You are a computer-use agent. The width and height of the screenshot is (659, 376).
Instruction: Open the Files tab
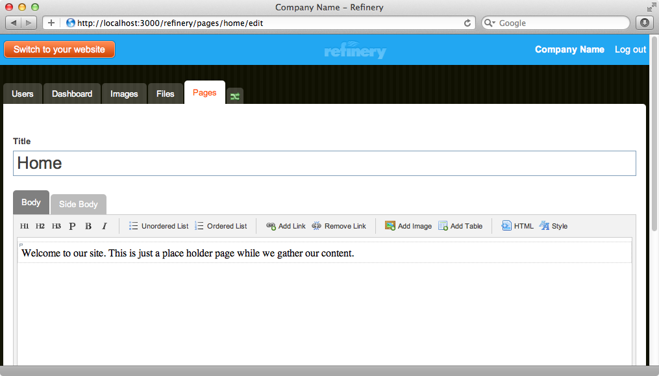tap(165, 94)
